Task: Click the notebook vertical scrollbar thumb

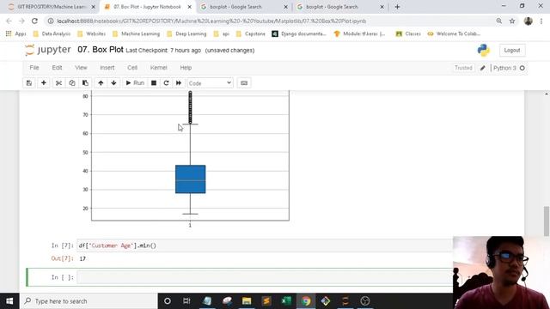Action: (x=547, y=221)
